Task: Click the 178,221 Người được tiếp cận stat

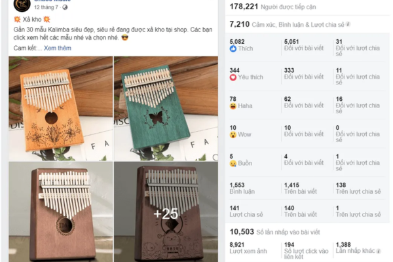Action: [x=272, y=7]
